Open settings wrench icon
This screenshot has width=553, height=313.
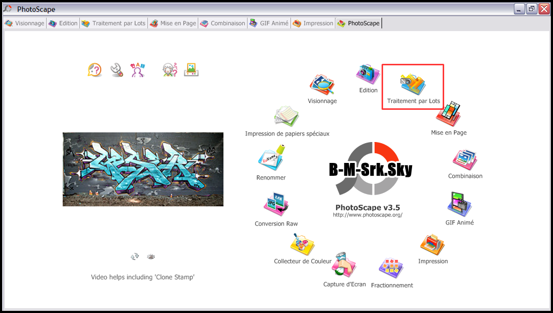tap(116, 70)
